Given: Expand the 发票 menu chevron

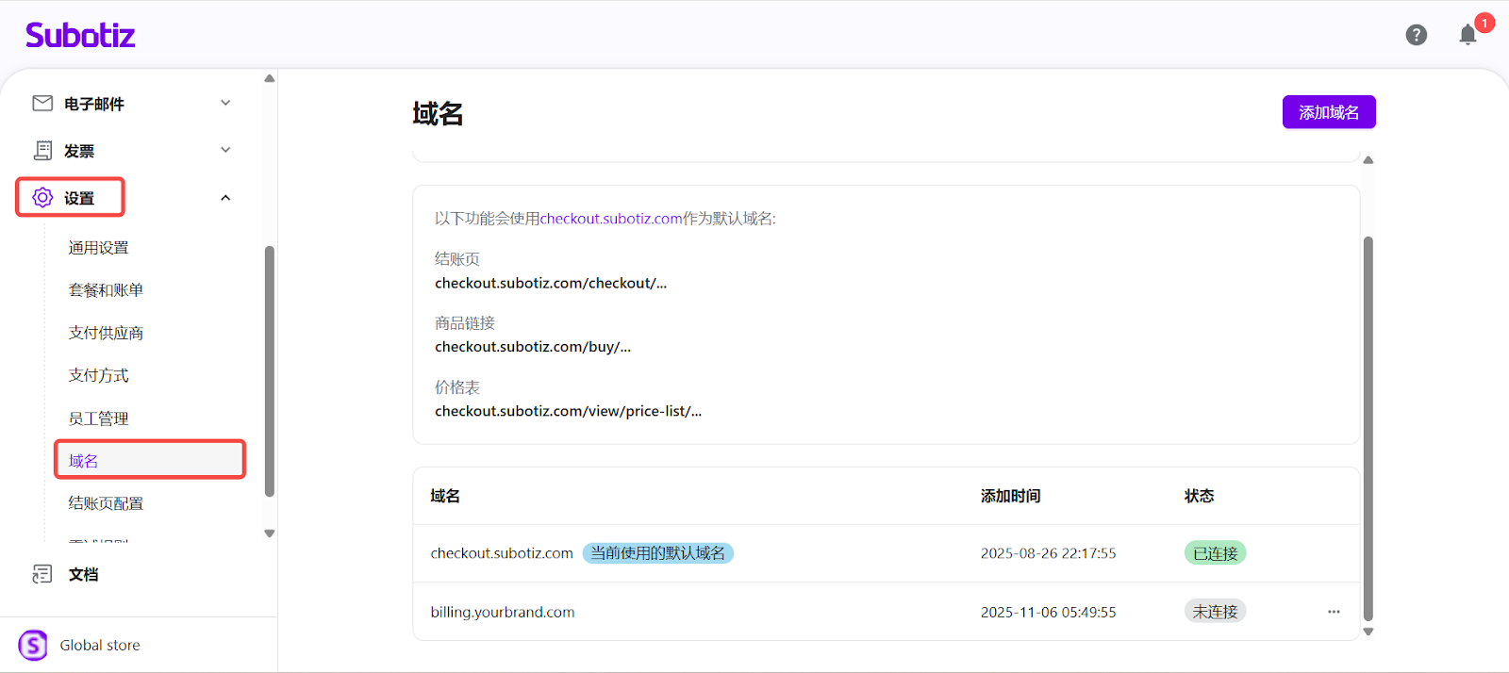Looking at the screenshot, I should click(x=225, y=150).
